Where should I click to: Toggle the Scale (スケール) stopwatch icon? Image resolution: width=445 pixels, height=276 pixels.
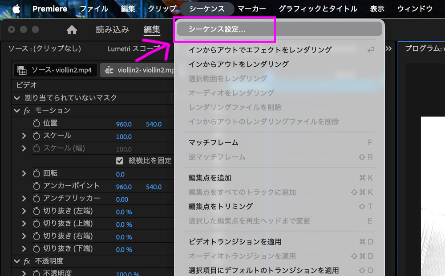(36, 136)
